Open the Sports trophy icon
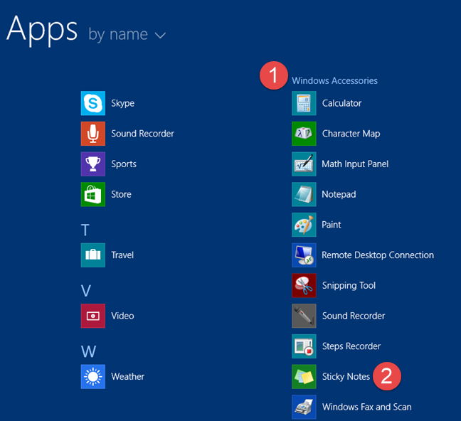 [93, 164]
